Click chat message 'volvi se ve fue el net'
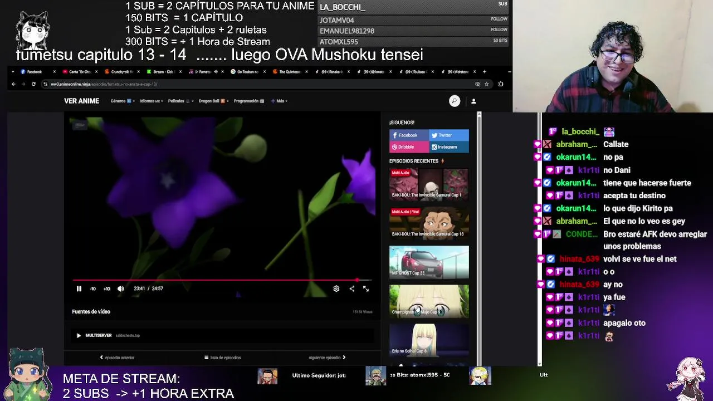 [640, 259]
